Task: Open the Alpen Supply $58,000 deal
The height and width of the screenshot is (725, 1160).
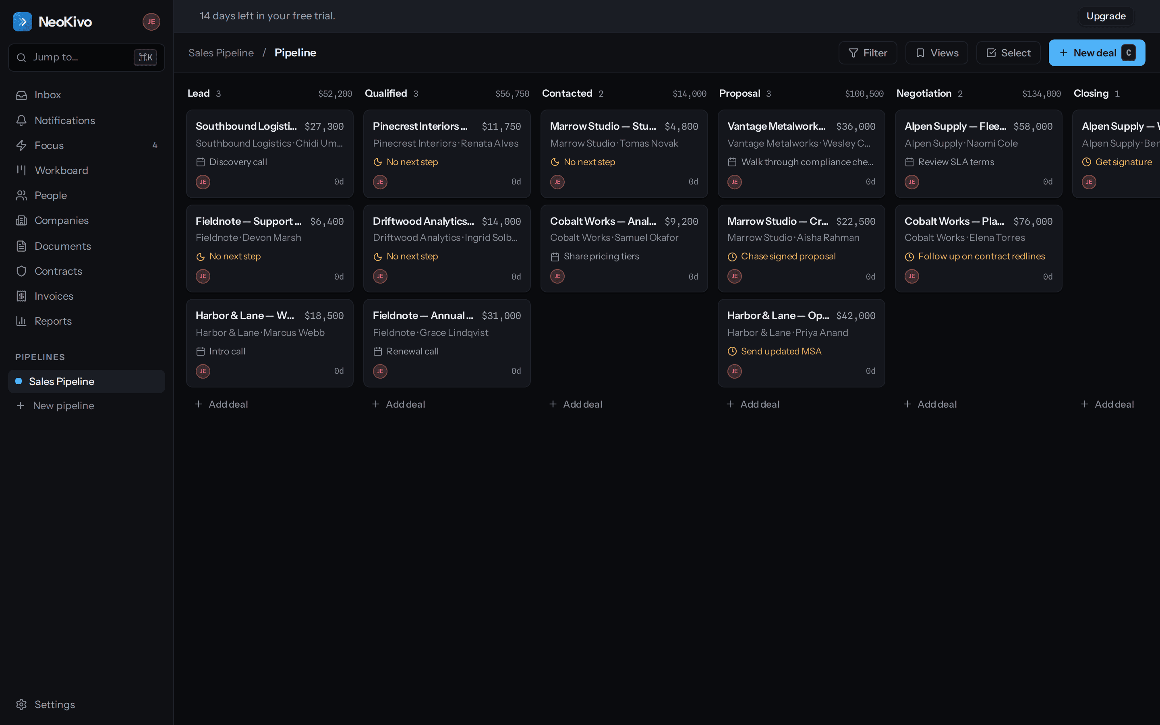Action: pos(979,154)
